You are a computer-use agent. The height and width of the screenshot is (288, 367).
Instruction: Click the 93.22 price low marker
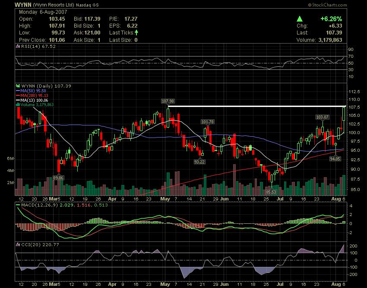(199, 162)
